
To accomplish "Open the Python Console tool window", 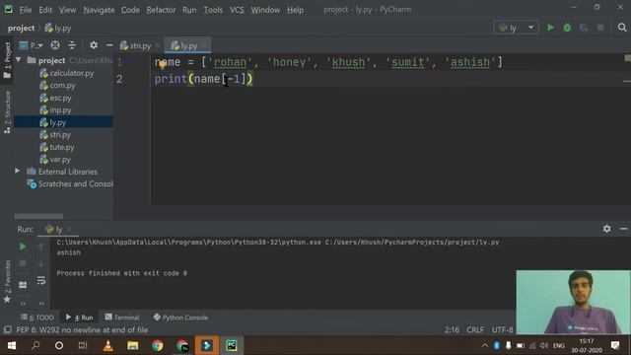I will [180, 318].
